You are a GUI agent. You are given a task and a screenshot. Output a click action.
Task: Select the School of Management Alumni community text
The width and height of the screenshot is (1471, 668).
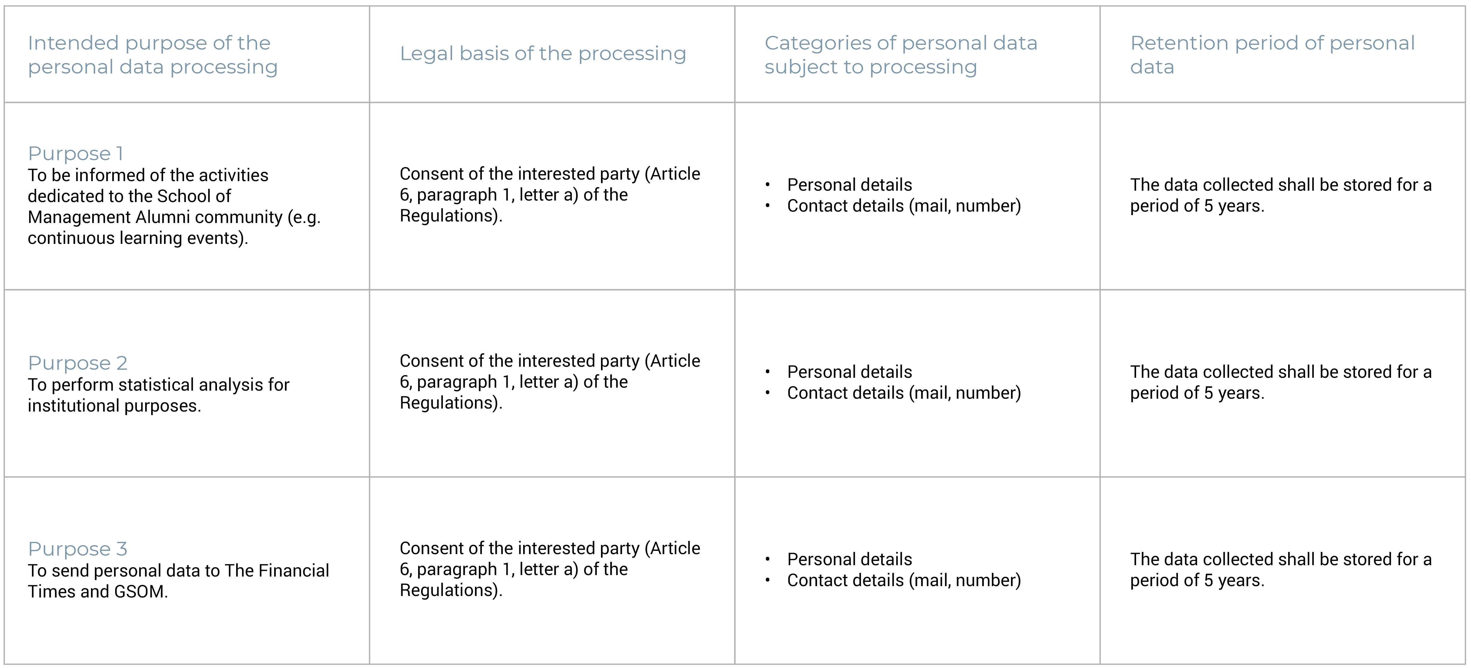[174, 207]
